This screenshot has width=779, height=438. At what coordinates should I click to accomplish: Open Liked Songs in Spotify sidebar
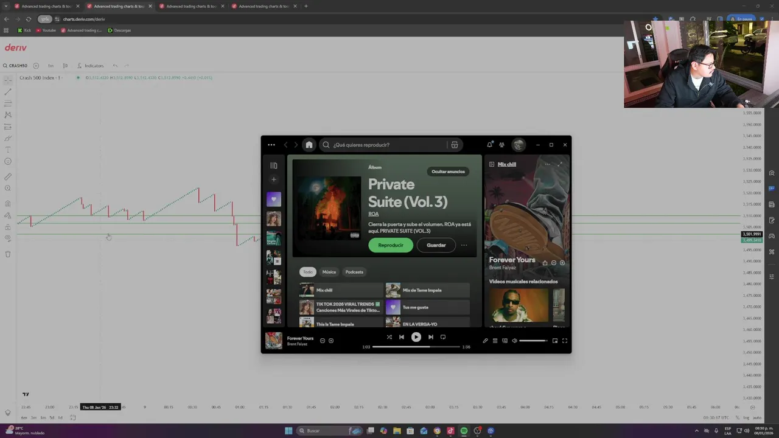274,200
